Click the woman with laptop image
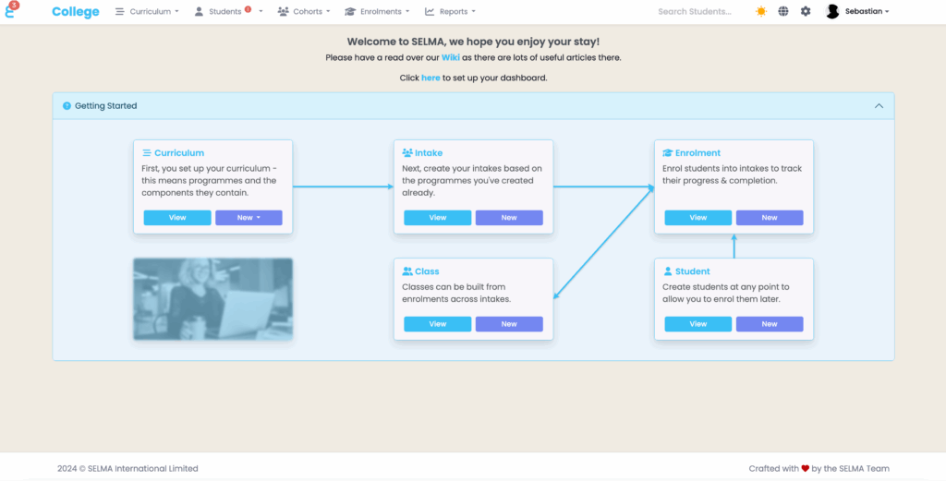This screenshot has width=946, height=481. tap(213, 299)
